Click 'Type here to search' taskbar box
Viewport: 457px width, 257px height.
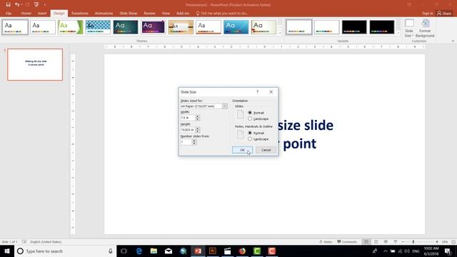coord(64,251)
